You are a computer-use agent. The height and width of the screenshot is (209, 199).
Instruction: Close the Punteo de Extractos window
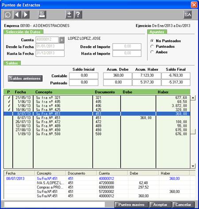point(194,5)
